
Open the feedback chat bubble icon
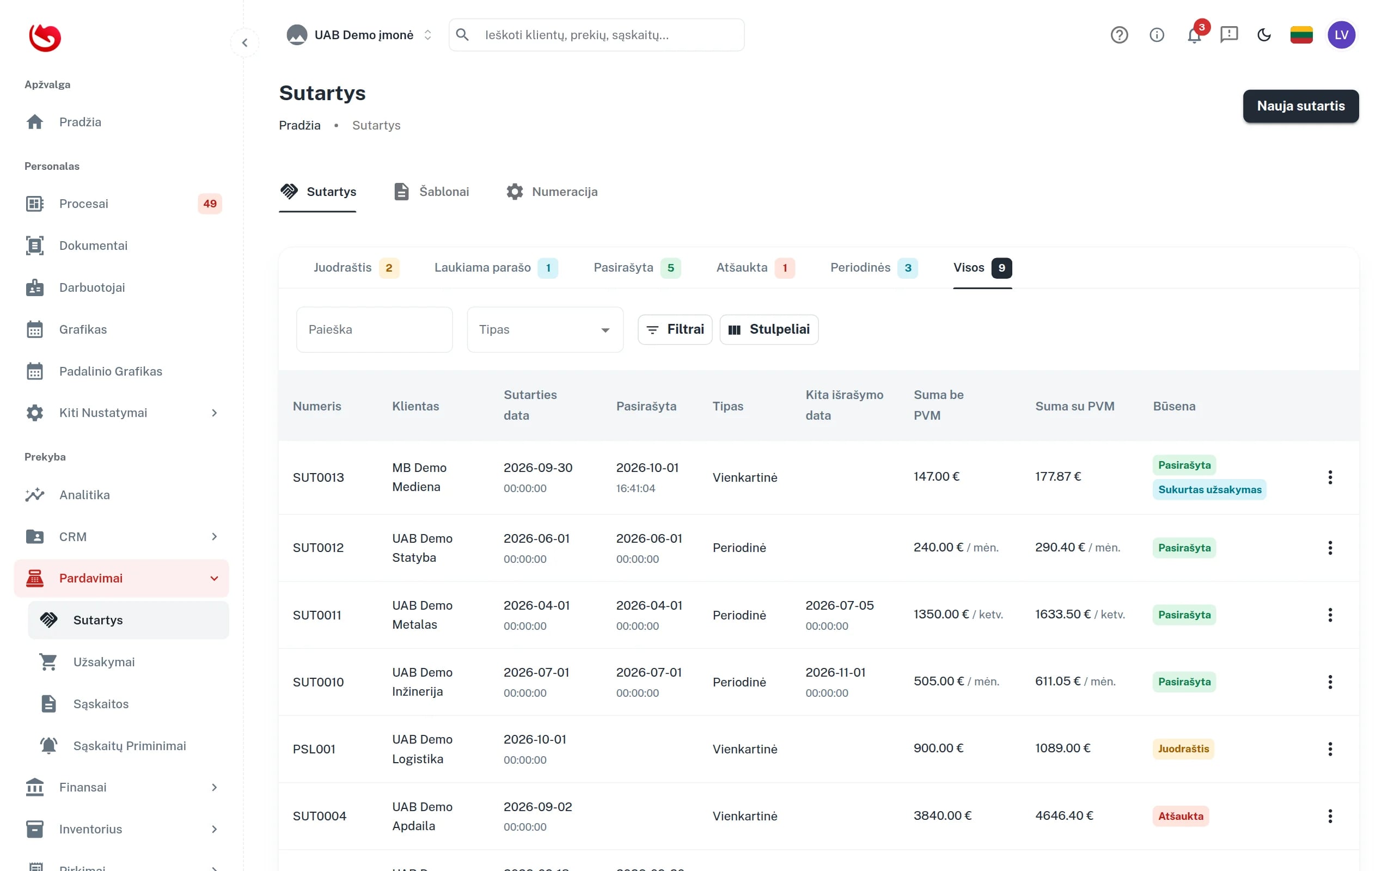click(1228, 34)
